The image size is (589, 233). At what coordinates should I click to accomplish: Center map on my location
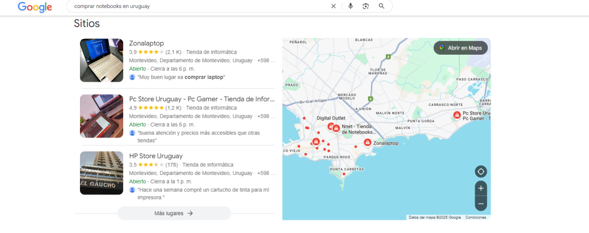481,171
